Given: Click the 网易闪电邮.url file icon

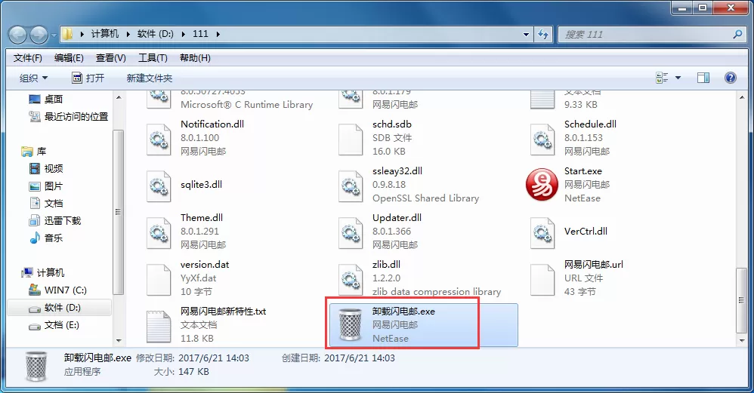Looking at the screenshot, I should tap(542, 279).
